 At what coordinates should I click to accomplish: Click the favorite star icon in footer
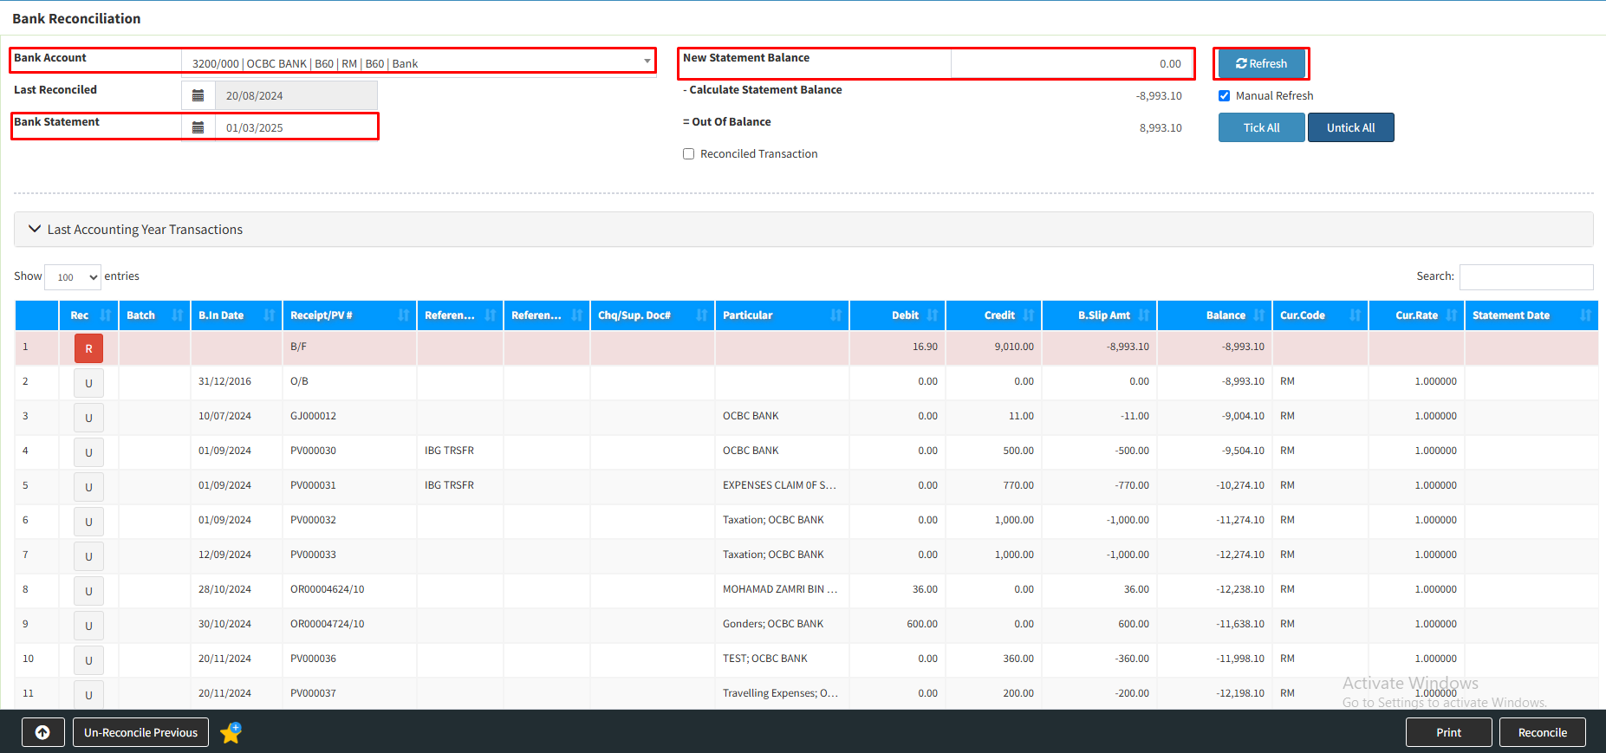[231, 733]
